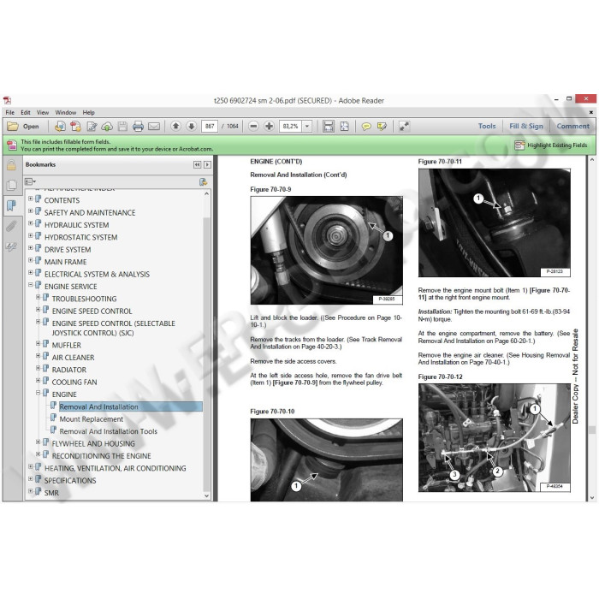
Task: Open the Comment pane
Action: [572, 126]
